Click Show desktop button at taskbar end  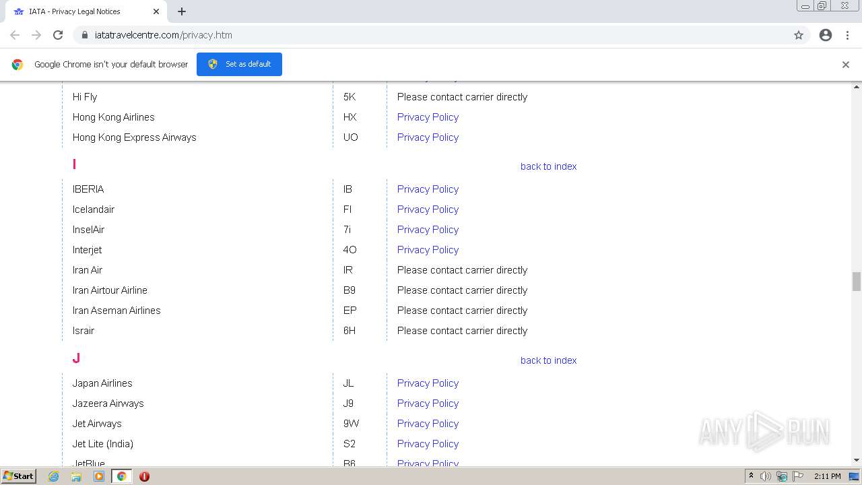[x=855, y=476]
